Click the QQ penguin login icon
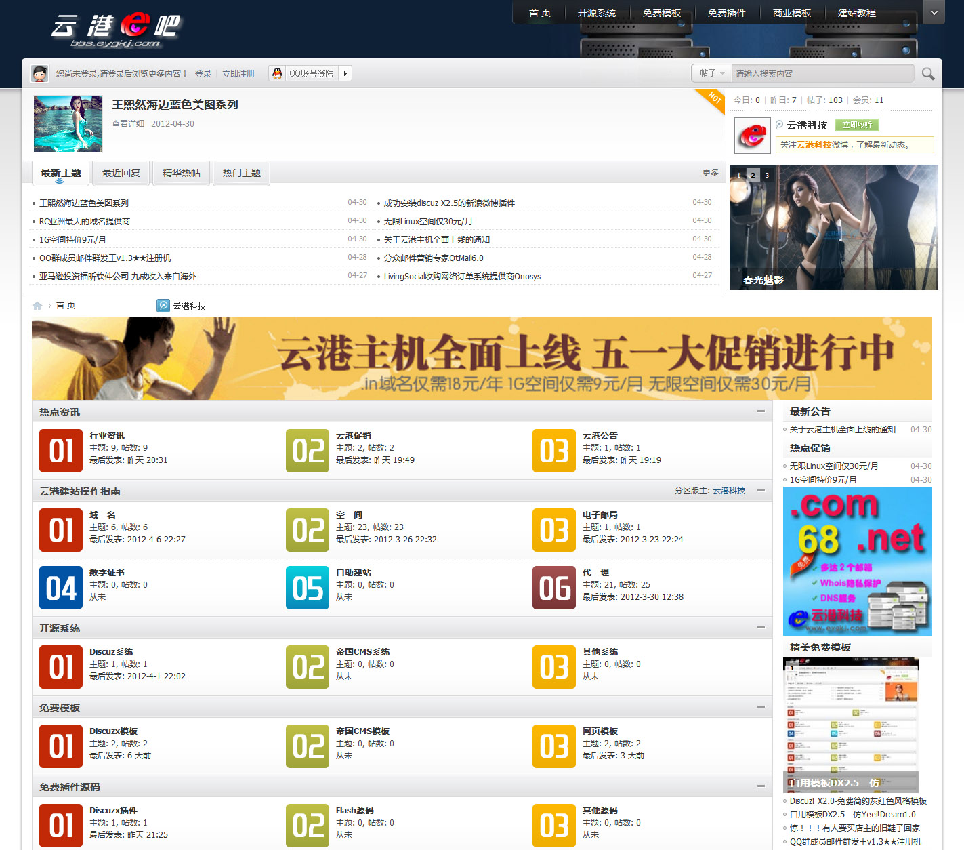 (277, 73)
